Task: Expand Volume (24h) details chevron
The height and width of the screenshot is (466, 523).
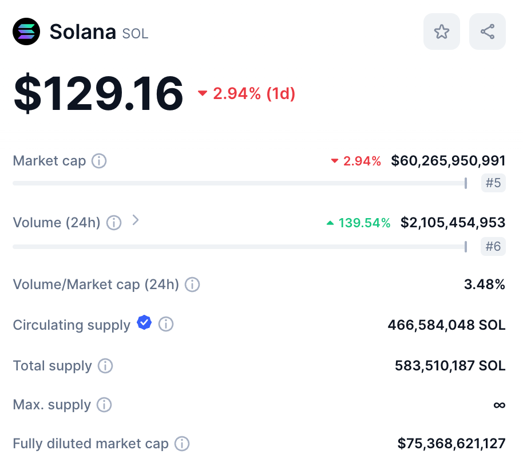Action: tap(135, 220)
